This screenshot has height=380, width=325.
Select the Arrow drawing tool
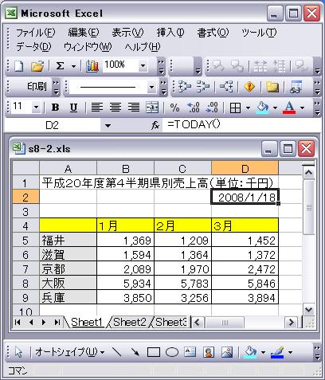pyautogui.click(x=135, y=352)
